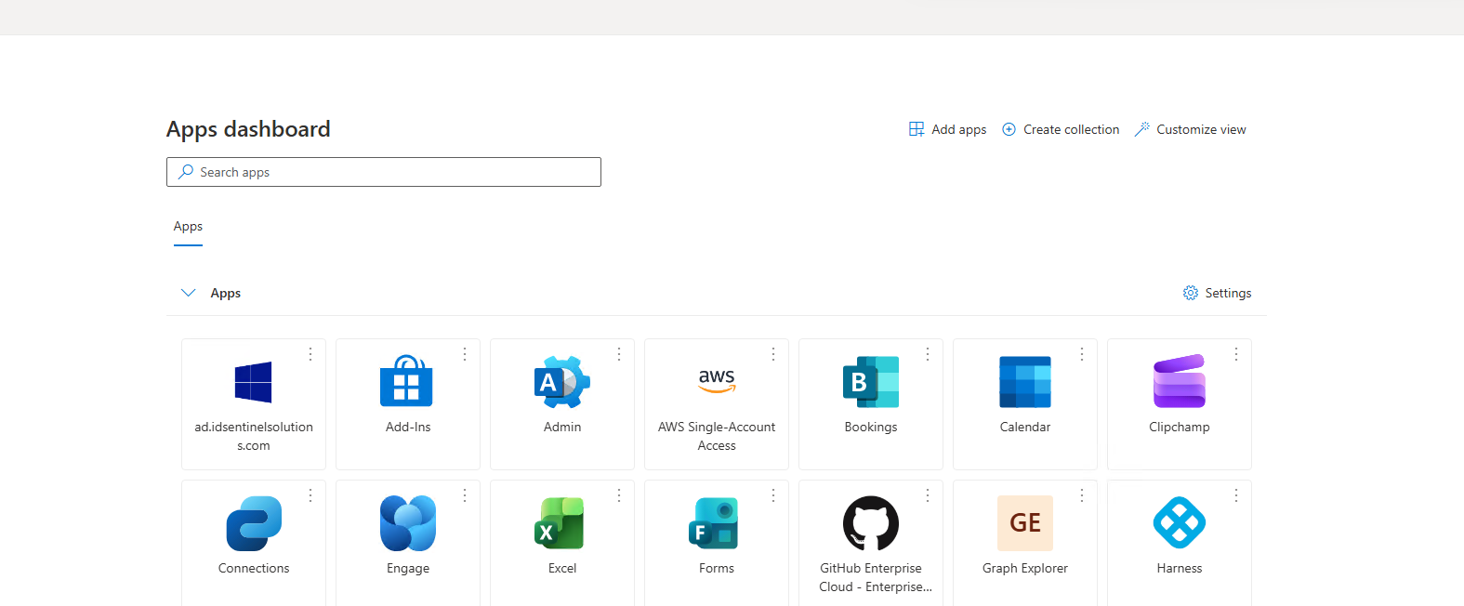Image resolution: width=1464 pixels, height=606 pixels.
Task: Click the Graph Explorer tile label
Action: (1025, 568)
